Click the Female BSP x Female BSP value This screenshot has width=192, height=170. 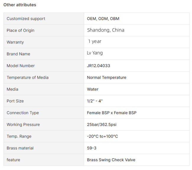point(112,113)
